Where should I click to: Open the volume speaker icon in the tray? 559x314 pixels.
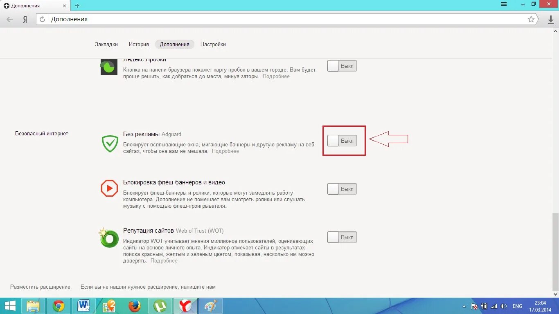(504, 306)
